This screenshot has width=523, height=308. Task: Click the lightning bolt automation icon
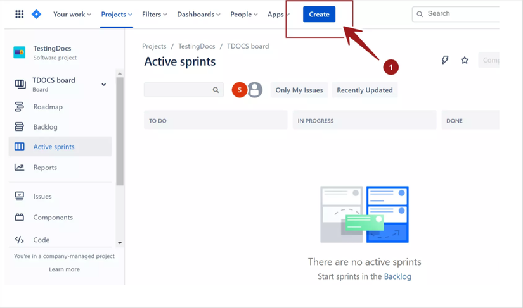click(x=445, y=60)
